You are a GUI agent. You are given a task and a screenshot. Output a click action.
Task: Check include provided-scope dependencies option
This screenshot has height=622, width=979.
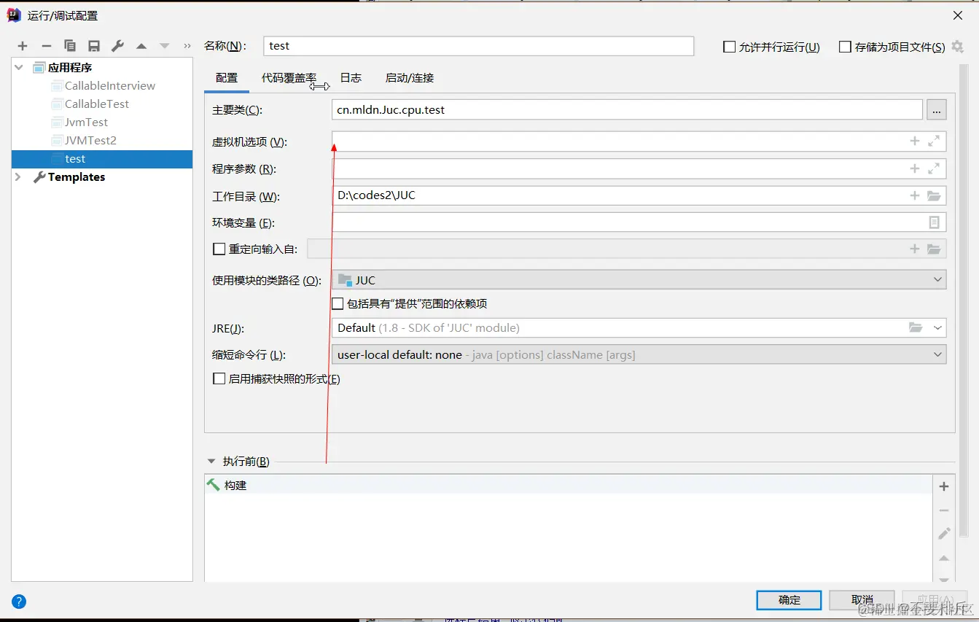tap(338, 303)
